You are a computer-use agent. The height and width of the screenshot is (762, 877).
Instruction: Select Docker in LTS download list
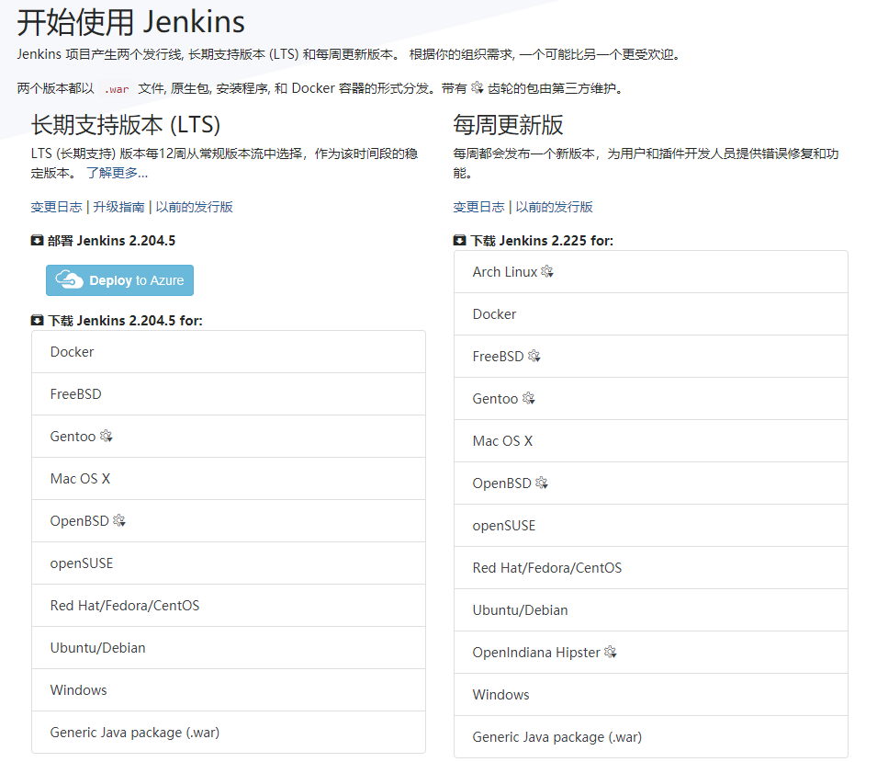point(229,352)
